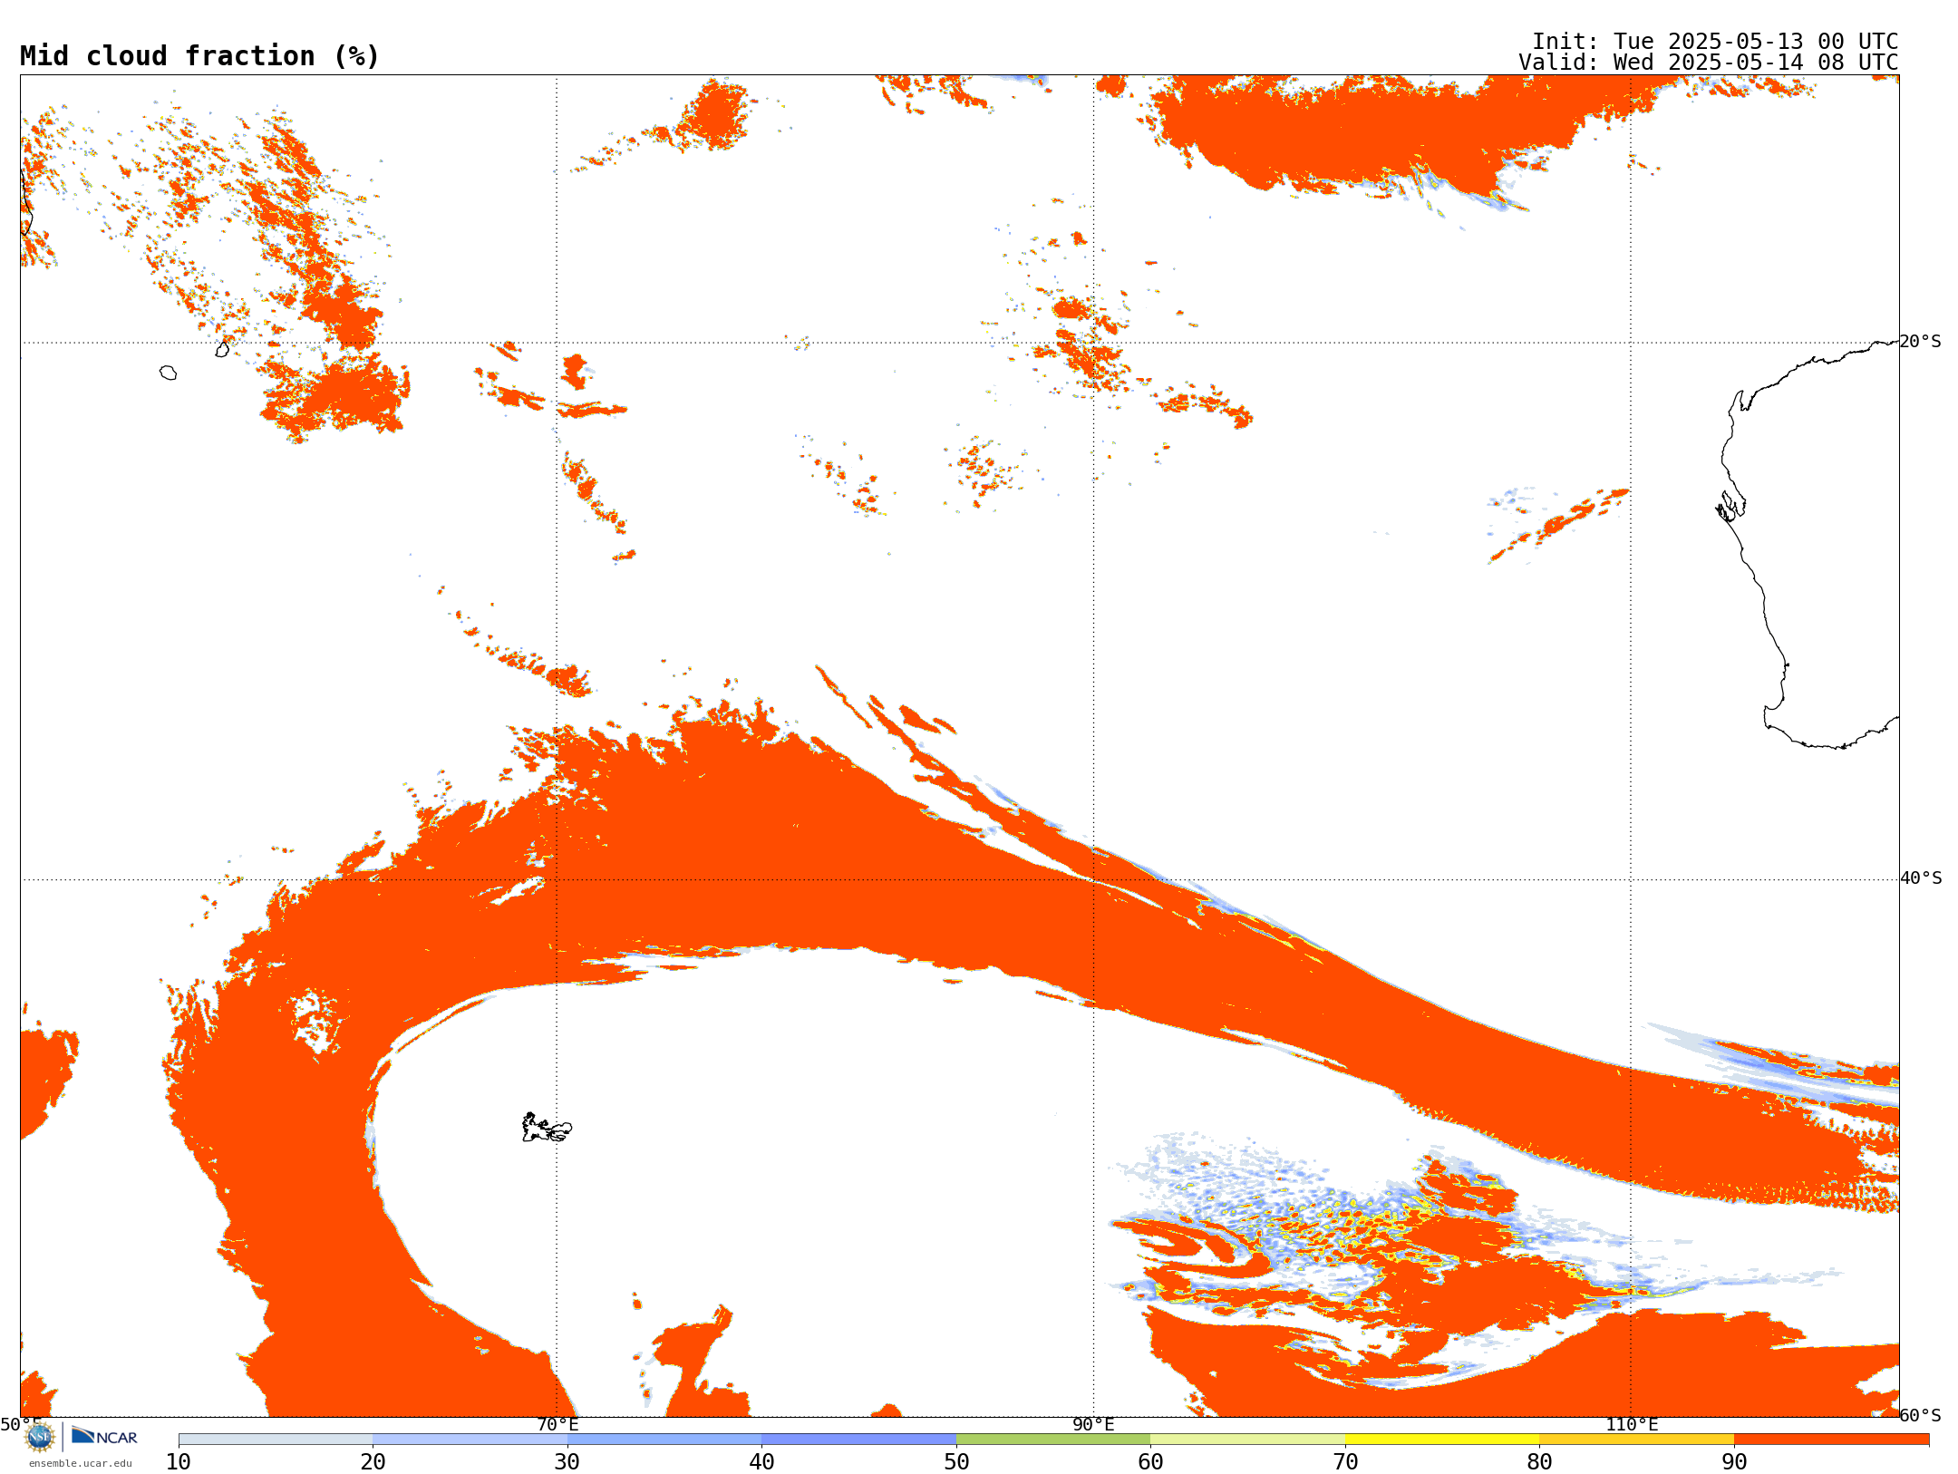Click the 'Mid cloud fraction (%)' title
Image resolution: width=1958 pixels, height=1474 pixels.
coord(199,56)
